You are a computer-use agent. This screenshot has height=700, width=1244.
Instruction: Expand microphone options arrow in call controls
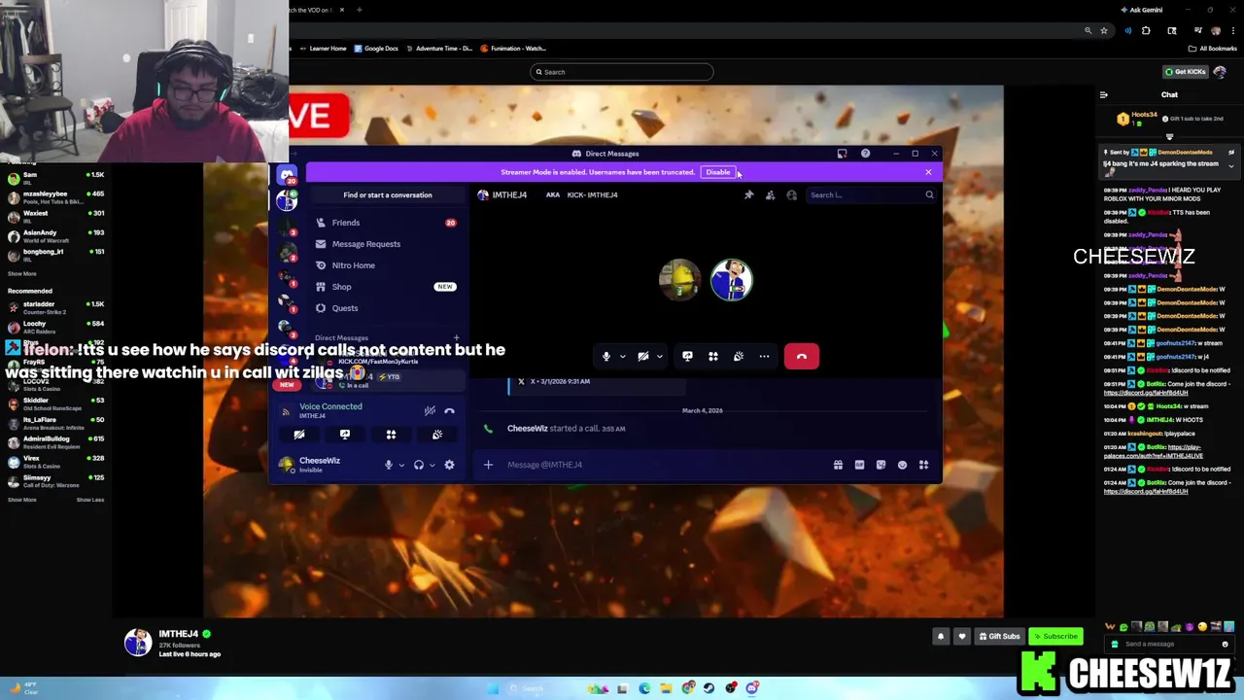tap(622, 357)
